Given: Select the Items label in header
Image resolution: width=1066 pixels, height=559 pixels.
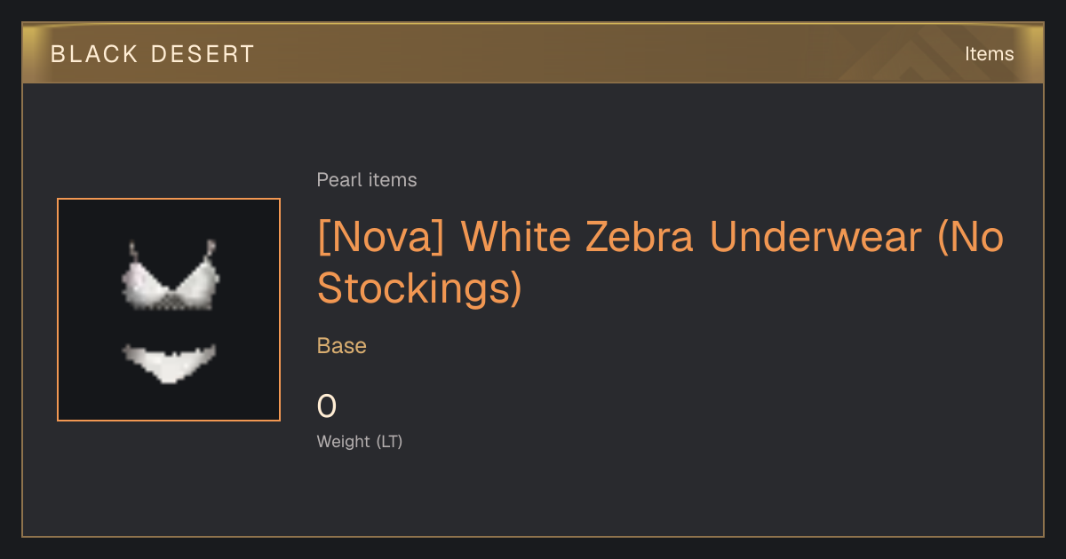Looking at the screenshot, I should point(989,54).
